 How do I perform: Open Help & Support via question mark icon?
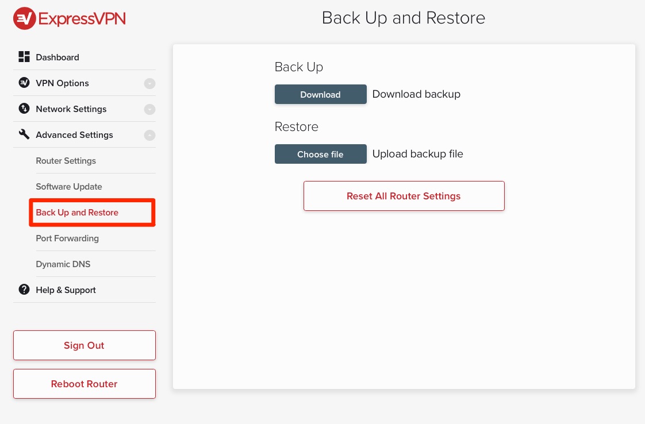(x=24, y=290)
